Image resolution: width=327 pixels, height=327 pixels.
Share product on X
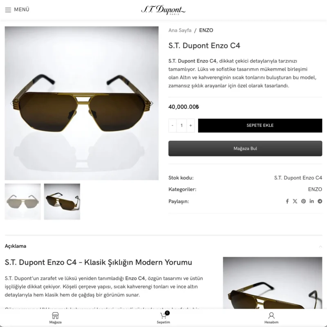[x=295, y=201]
